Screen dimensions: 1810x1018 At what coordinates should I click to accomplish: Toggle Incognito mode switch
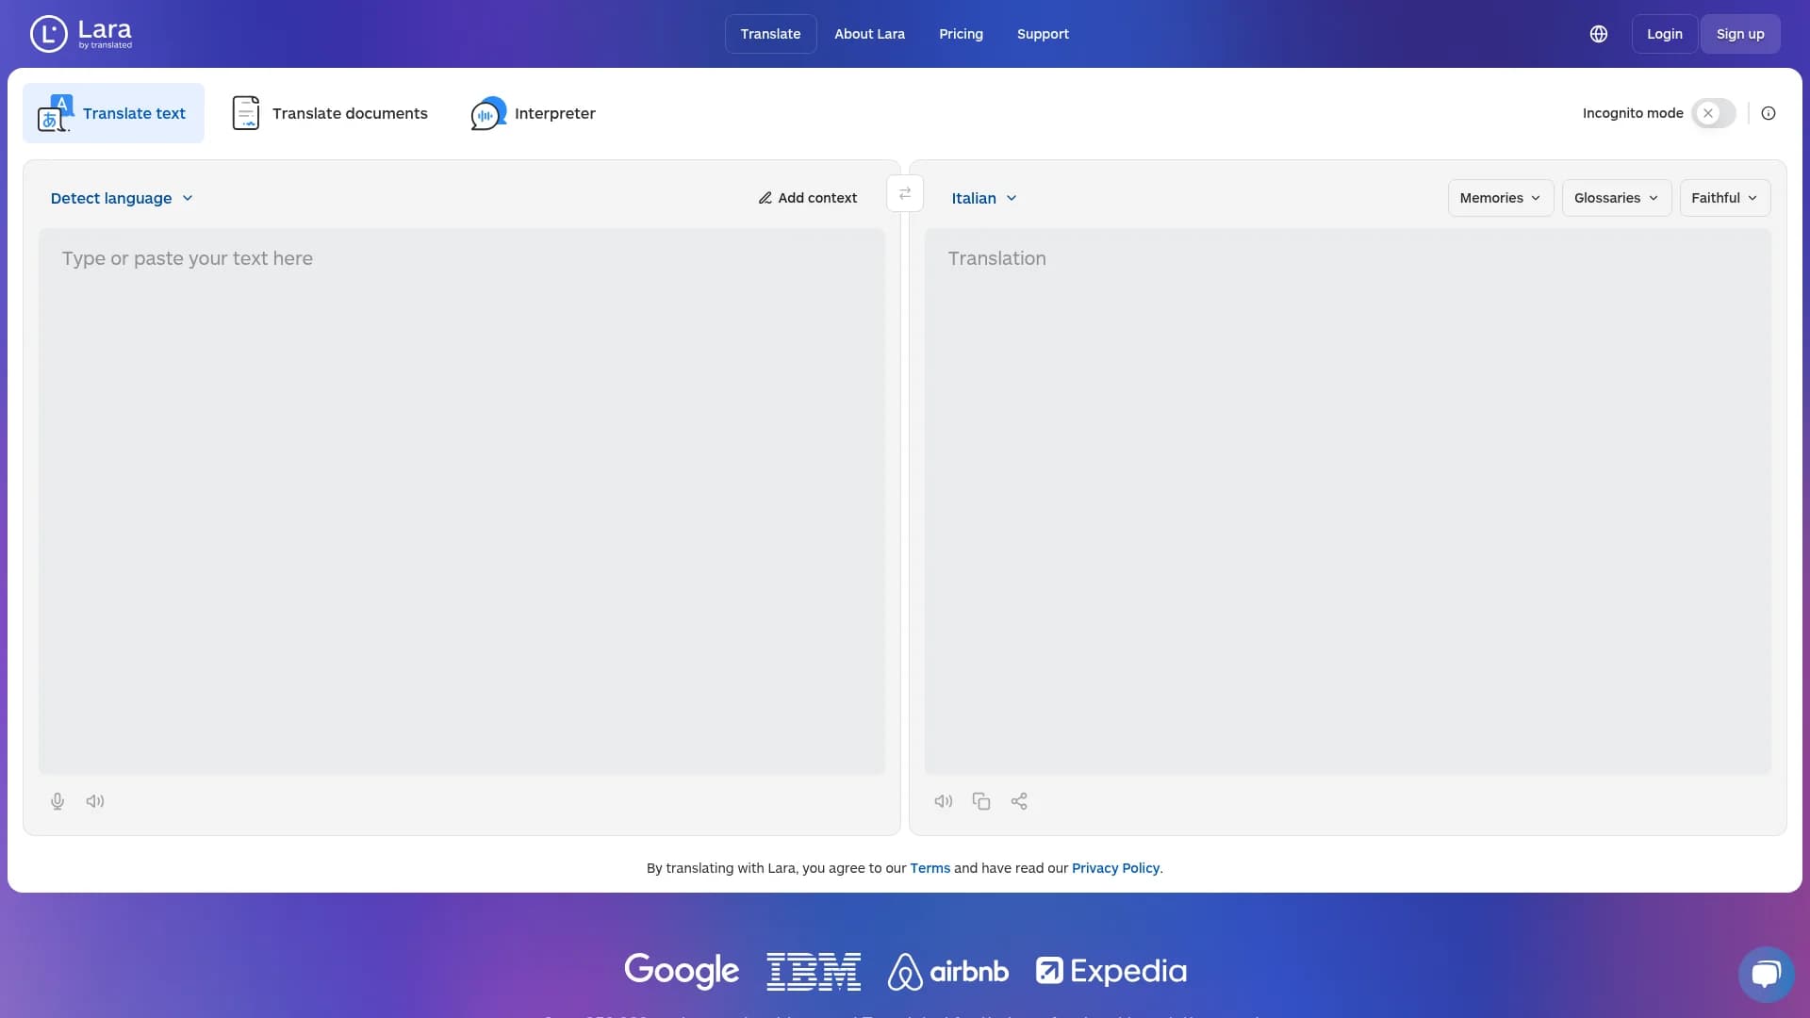point(1713,113)
